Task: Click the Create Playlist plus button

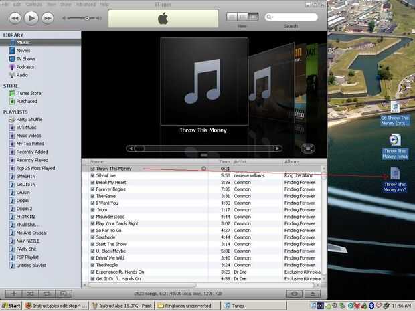Action: (x=14, y=294)
